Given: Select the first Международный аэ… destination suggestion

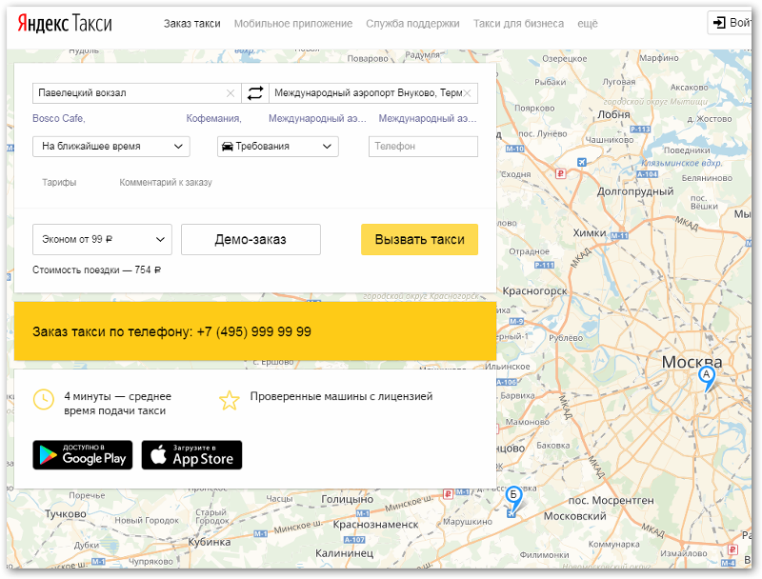Looking at the screenshot, I should [x=317, y=118].
